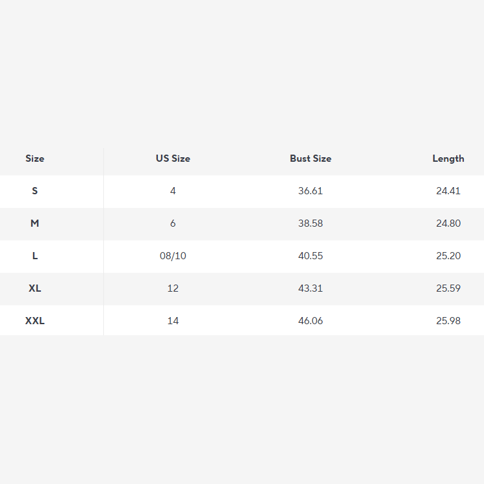Select the M size row label

coord(35,223)
